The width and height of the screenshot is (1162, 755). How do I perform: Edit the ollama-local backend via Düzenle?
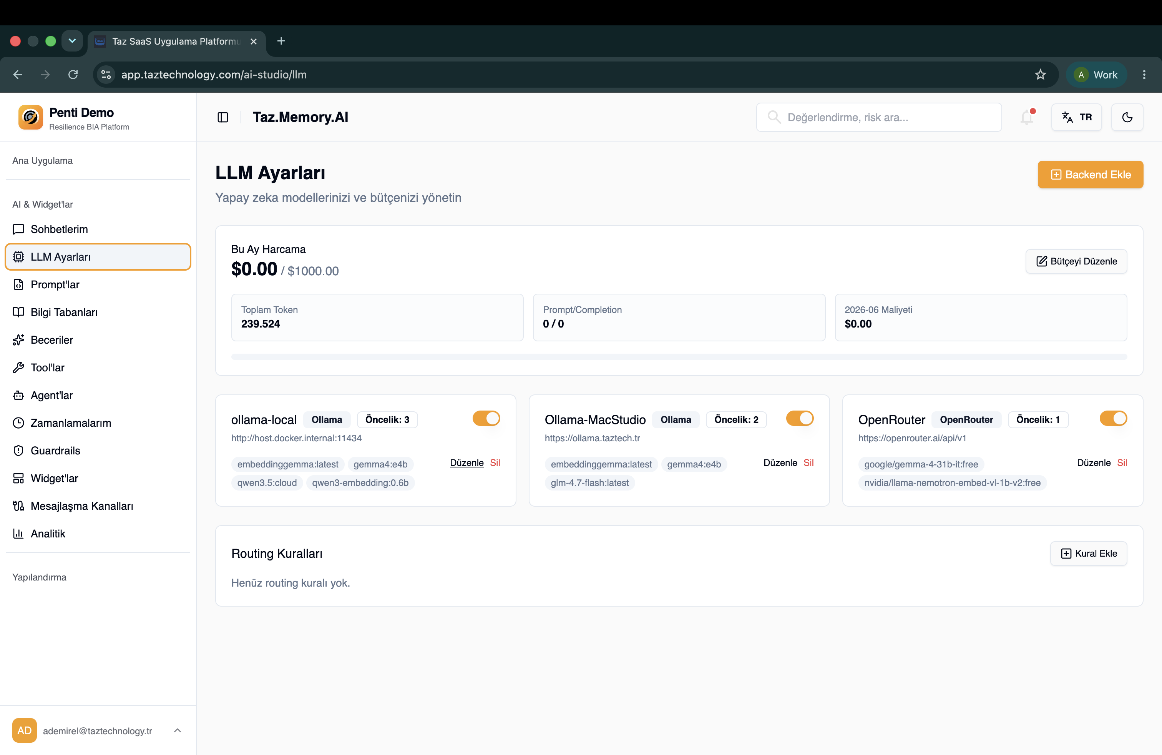pyautogui.click(x=467, y=463)
